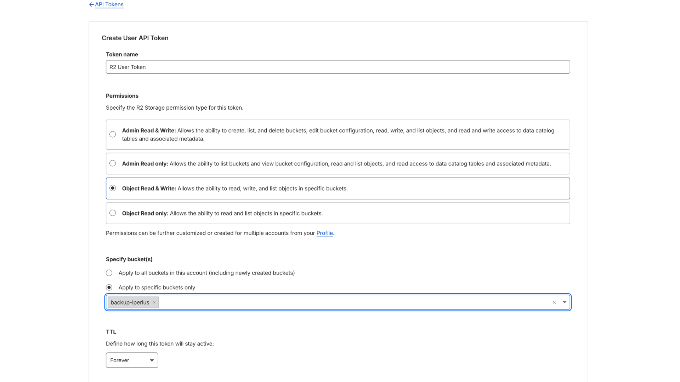Click the Admin Read & Write description card
680x382 pixels.
(x=338, y=134)
